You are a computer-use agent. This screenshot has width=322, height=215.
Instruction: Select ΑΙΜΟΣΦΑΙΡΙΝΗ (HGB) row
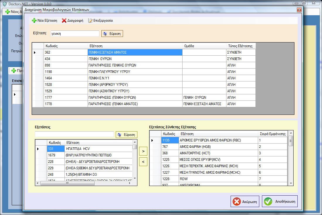218,147
